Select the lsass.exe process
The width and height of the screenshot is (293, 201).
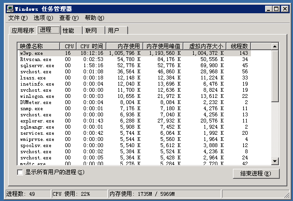pyautogui.click(x=134, y=78)
